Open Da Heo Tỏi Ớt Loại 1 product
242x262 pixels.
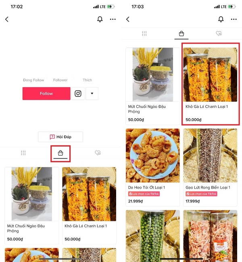tap(152, 166)
